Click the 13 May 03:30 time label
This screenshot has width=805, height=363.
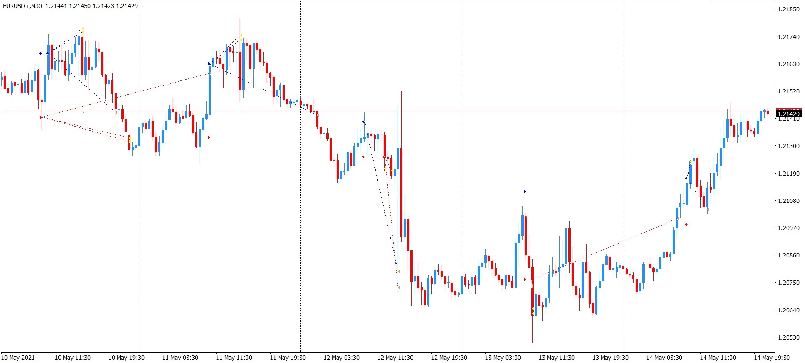(x=503, y=358)
